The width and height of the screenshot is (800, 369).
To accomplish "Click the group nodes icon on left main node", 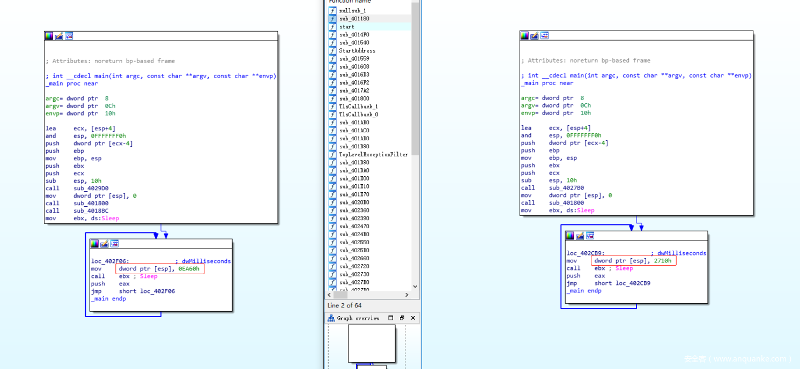I will (69, 36).
